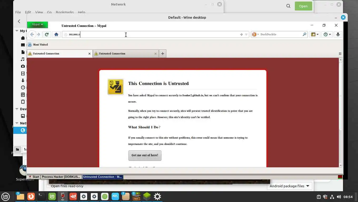
Task: Toggle Open files read-only checkbox
Action: pos(48,186)
